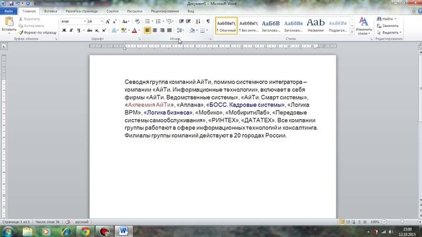This screenshot has height=237, width=422.
Task: Click the Cut (Вырезать) command
Action: click(29, 19)
